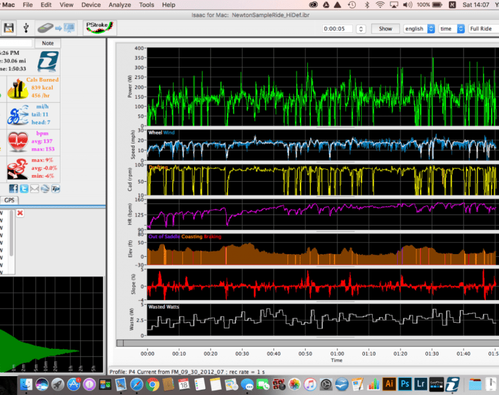
Task: Open the Device menu
Action: coord(91,5)
